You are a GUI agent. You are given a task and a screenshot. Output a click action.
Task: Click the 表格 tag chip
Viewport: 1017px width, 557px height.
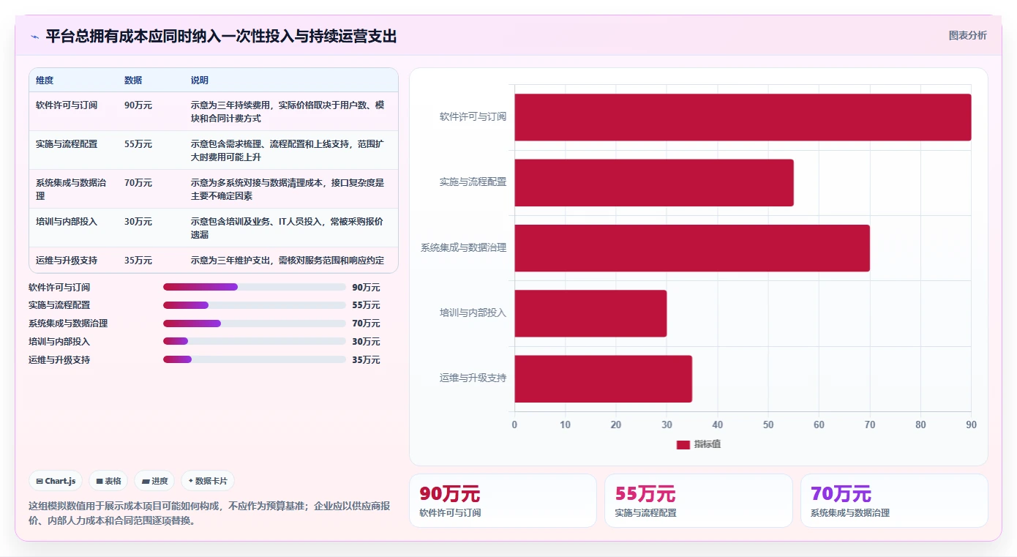tap(108, 481)
